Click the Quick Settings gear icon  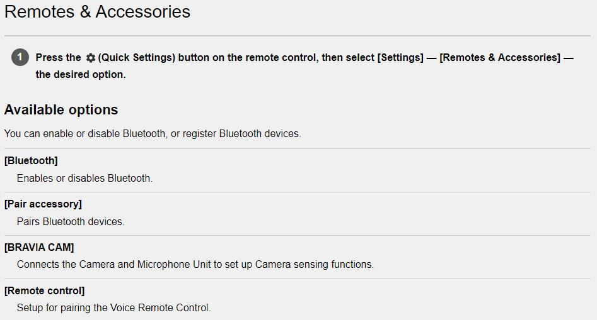(x=90, y=58)
